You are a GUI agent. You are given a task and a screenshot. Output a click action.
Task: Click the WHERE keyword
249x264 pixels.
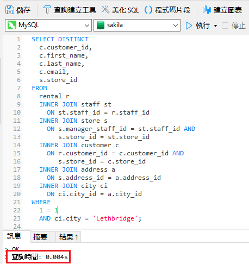(x=41, y=202)
